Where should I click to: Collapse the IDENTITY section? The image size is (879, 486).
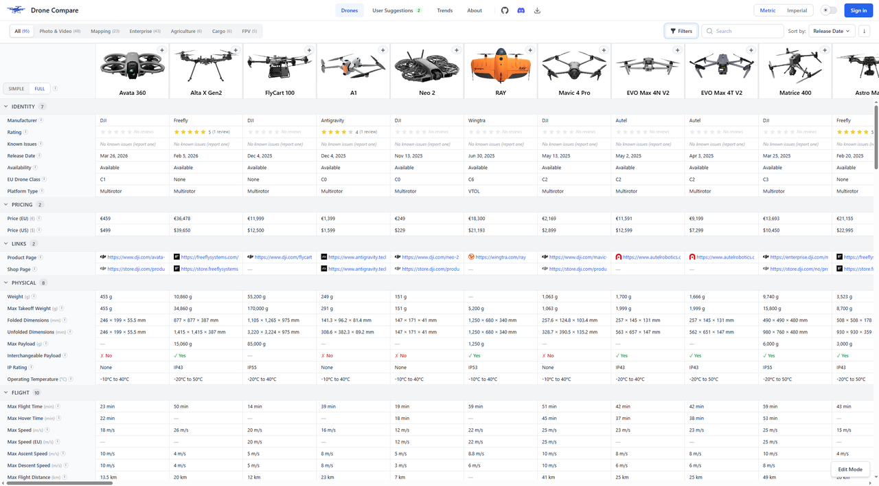click(x=6, y=107)
